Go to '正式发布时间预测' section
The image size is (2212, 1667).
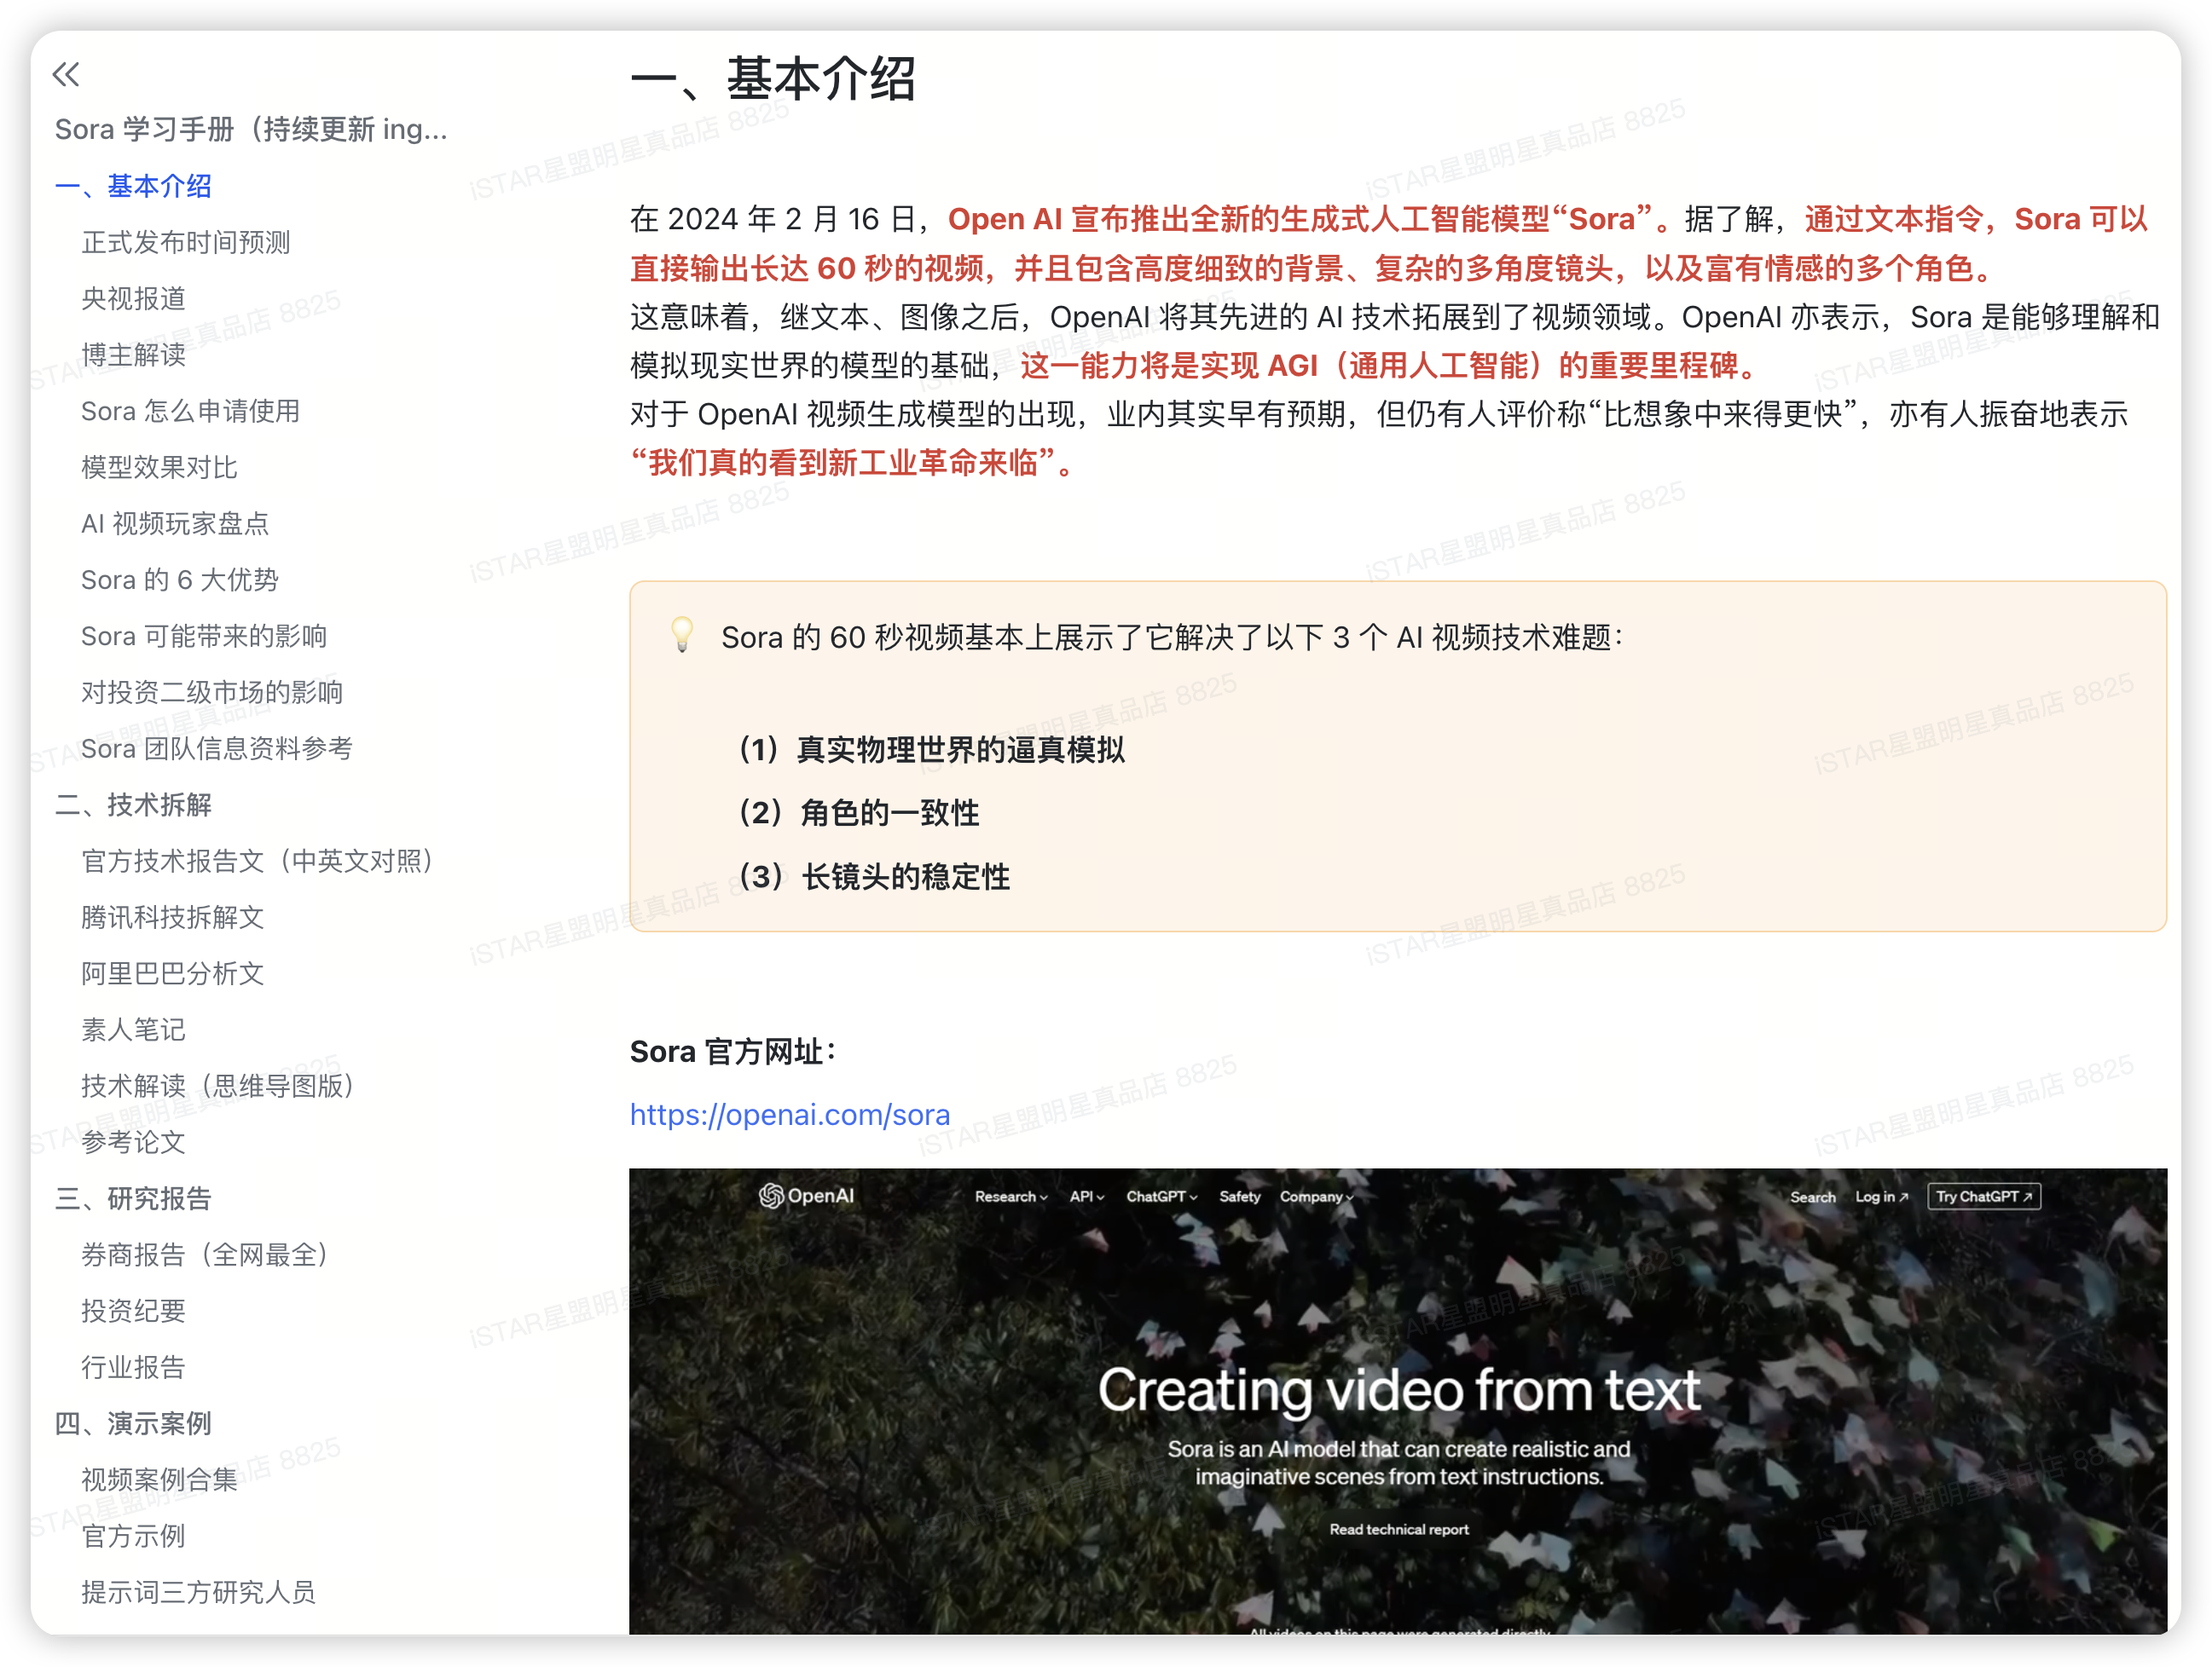(186, 242)
